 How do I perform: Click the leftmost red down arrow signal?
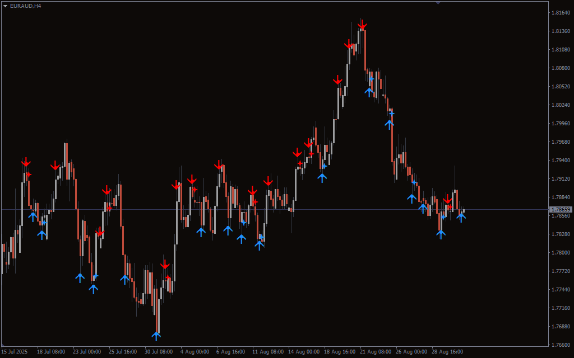coord(26,162)
